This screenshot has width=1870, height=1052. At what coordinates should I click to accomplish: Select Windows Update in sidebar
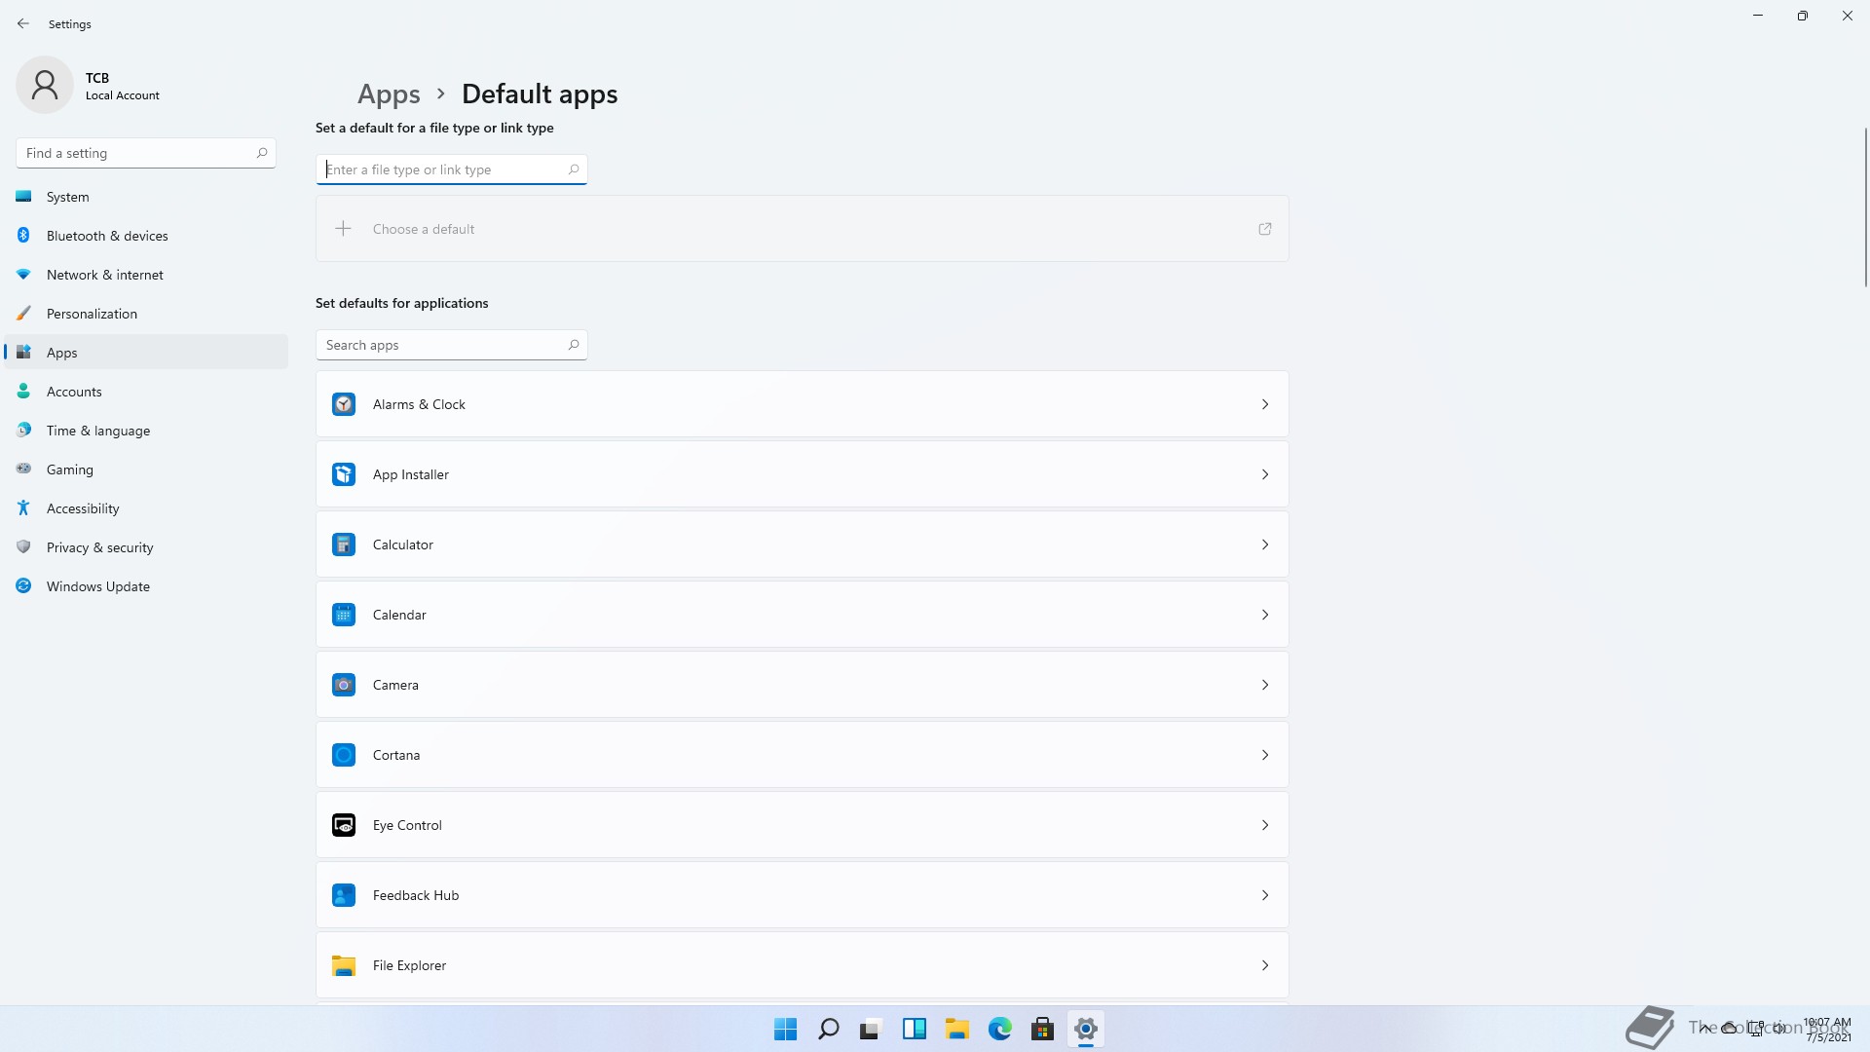146,586
